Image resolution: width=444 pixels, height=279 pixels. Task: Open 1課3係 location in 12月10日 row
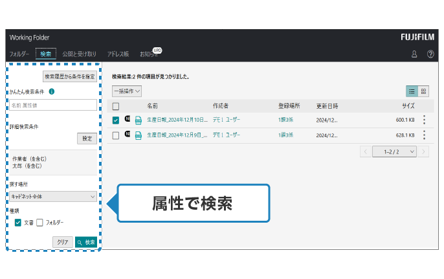coord(285,120)
